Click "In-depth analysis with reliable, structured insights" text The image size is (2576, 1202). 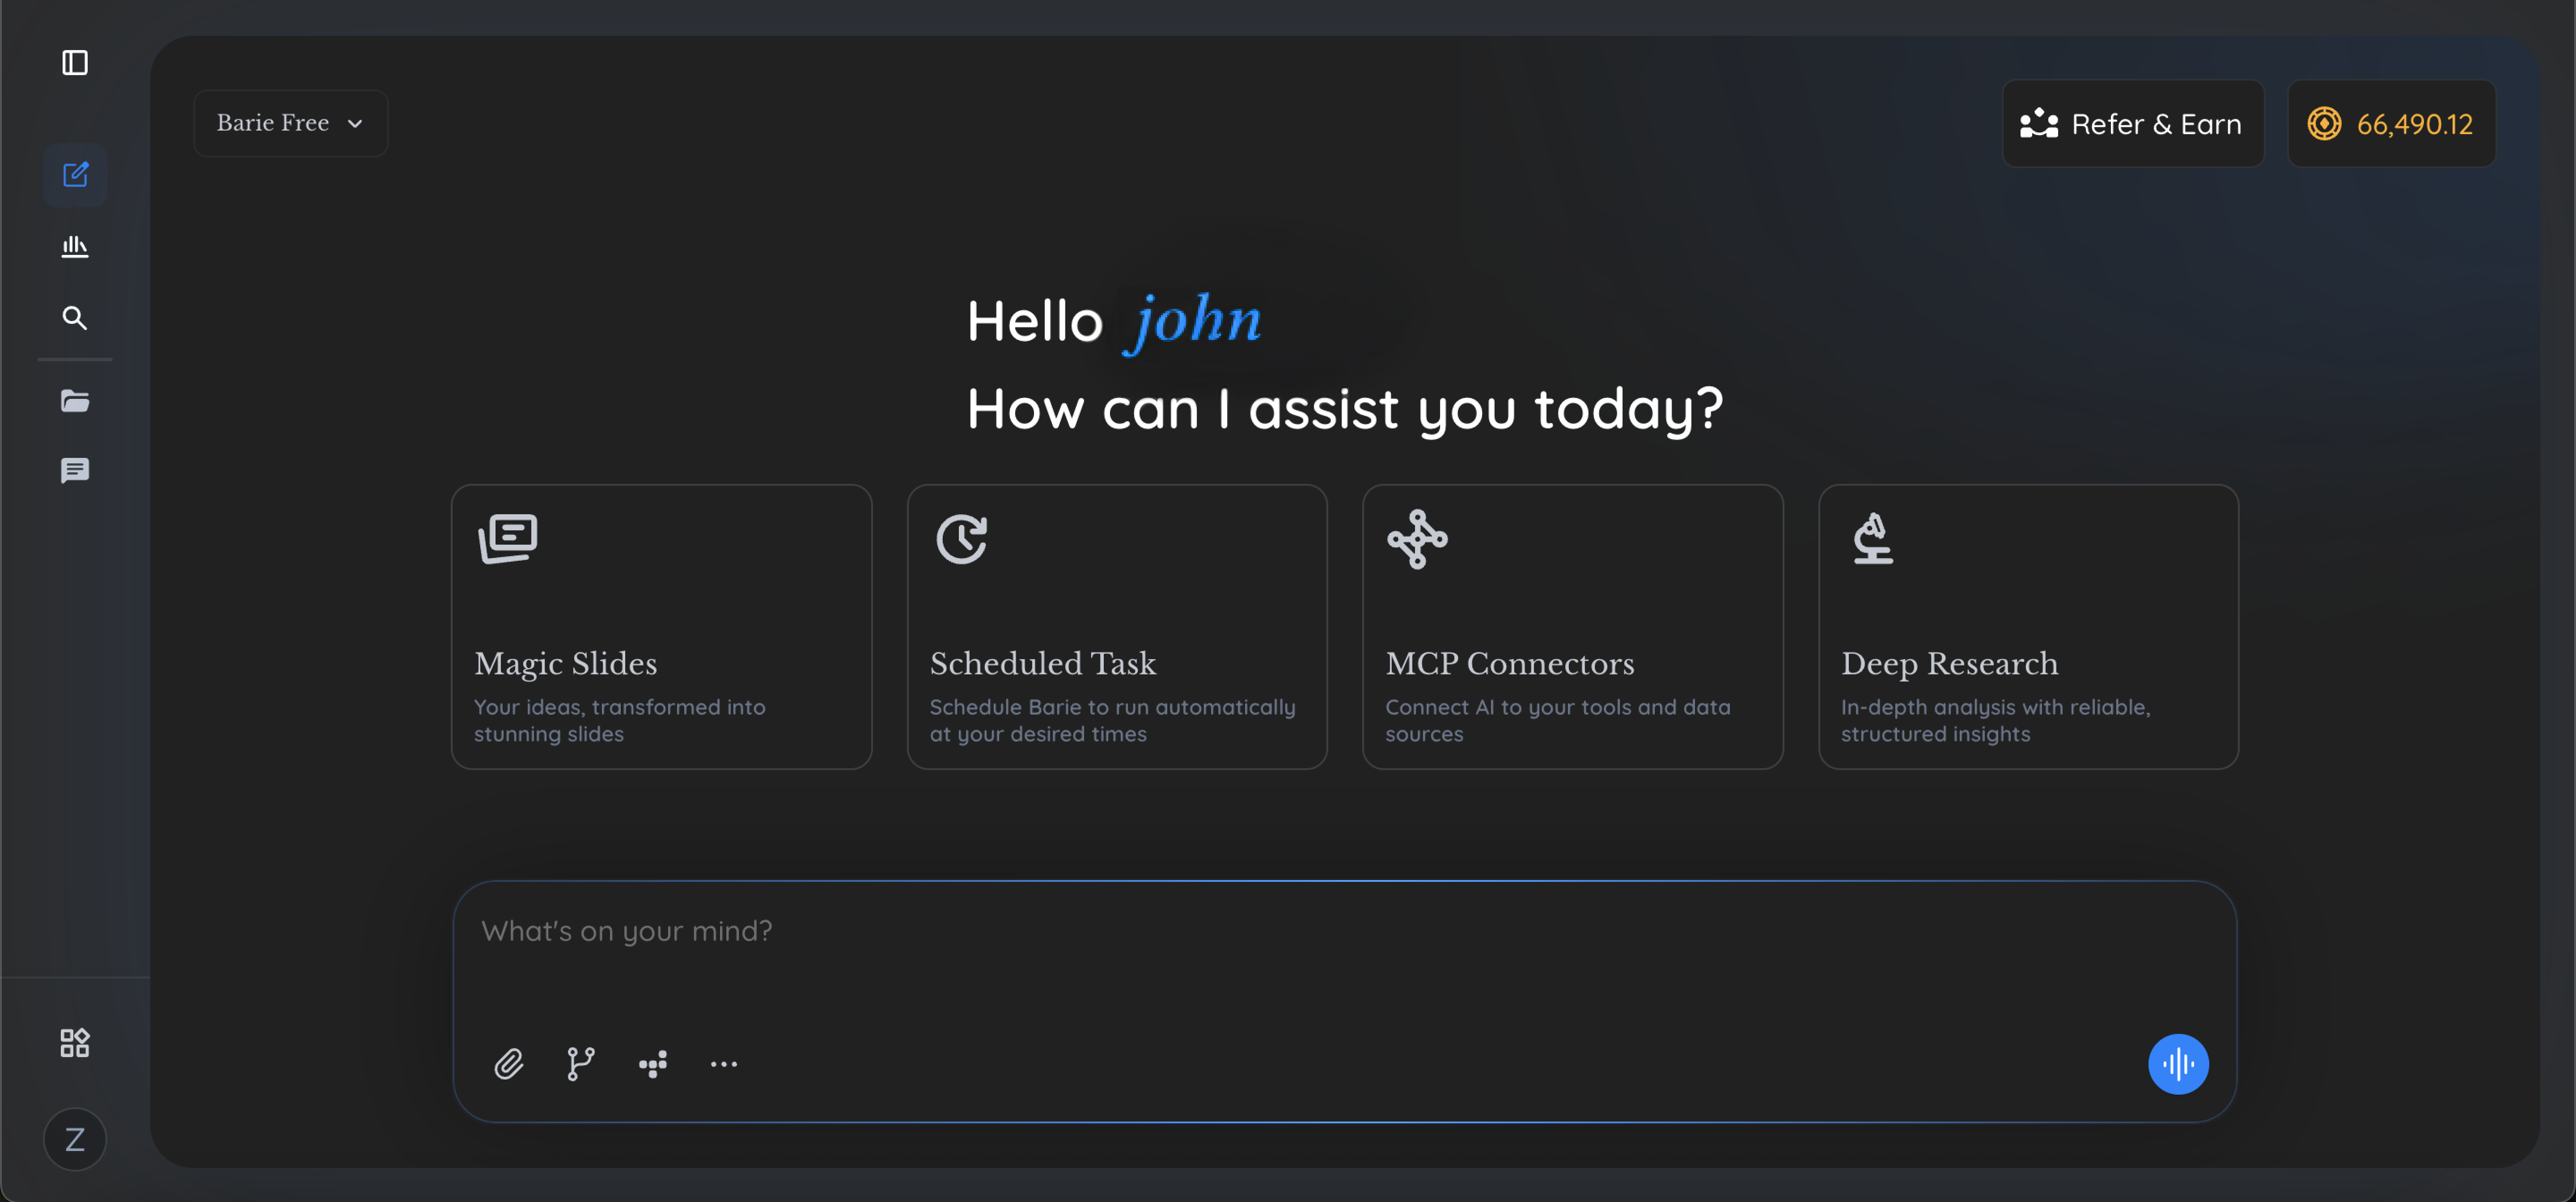[x=1996, y=720]
